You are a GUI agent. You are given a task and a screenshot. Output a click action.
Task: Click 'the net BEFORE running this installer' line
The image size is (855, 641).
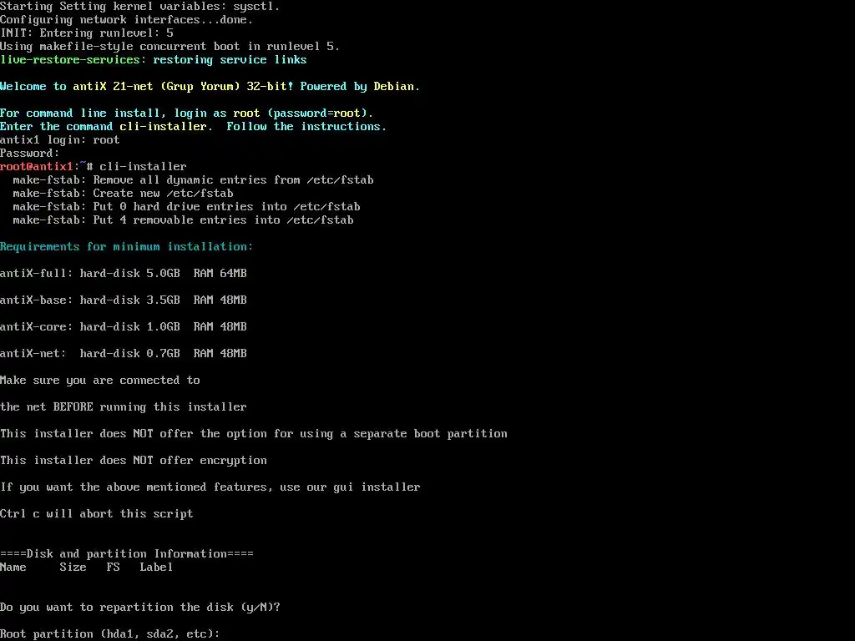point(124,406)
